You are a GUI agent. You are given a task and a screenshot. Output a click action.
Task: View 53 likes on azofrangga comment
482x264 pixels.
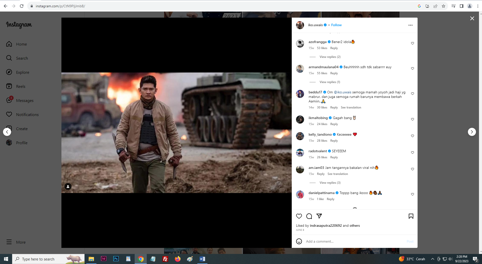tap(322, 48)
